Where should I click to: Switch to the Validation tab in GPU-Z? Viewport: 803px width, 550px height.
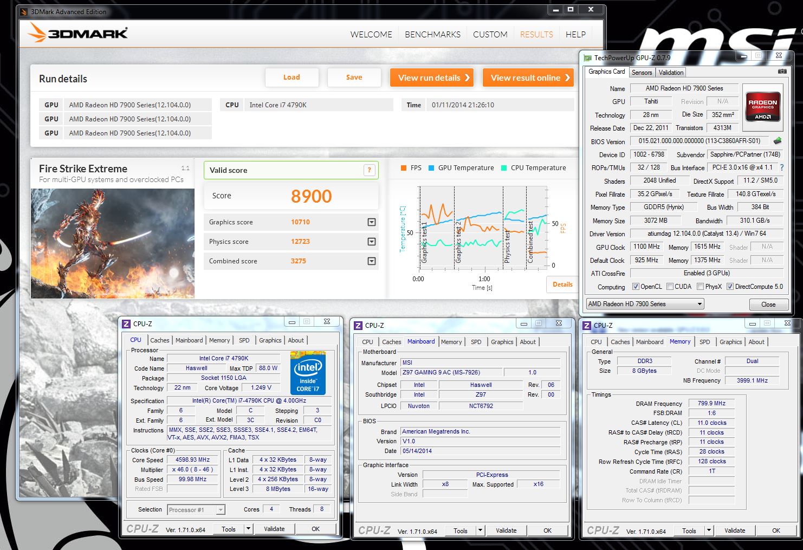click(x=671, y=73)
